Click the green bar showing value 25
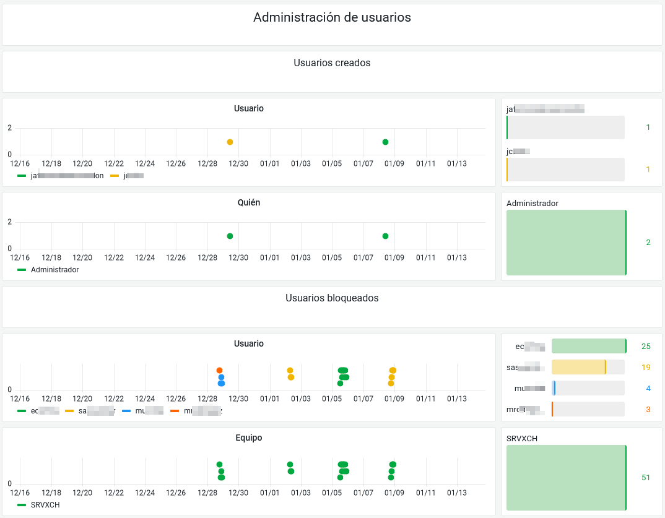This screenshot has height=518, width=665. pos(588,346)
